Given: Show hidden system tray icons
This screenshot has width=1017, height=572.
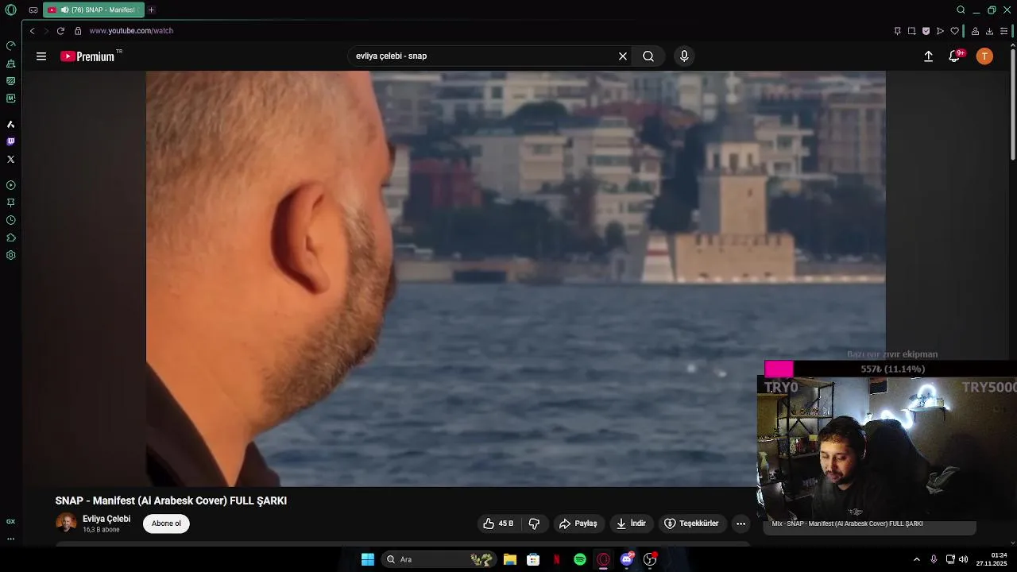Looking at the screenshot, I should 917,559.
